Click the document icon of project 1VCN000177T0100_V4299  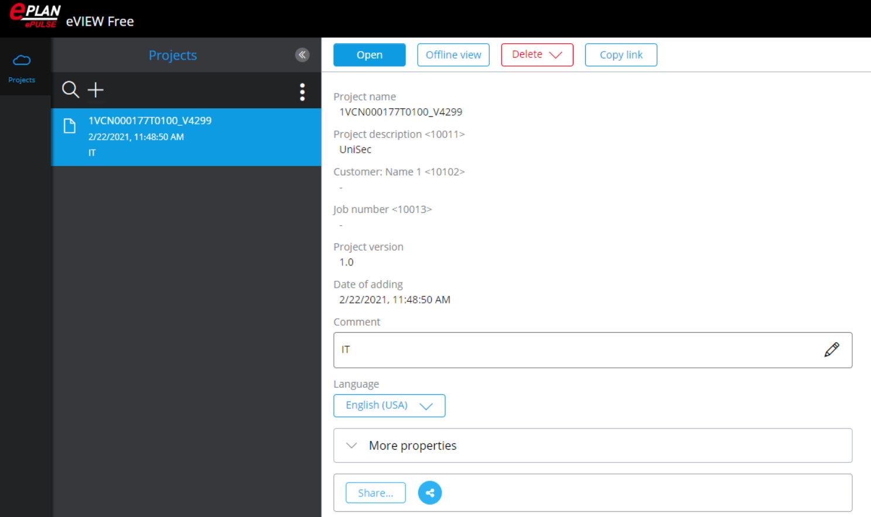[x=70, y=126]
